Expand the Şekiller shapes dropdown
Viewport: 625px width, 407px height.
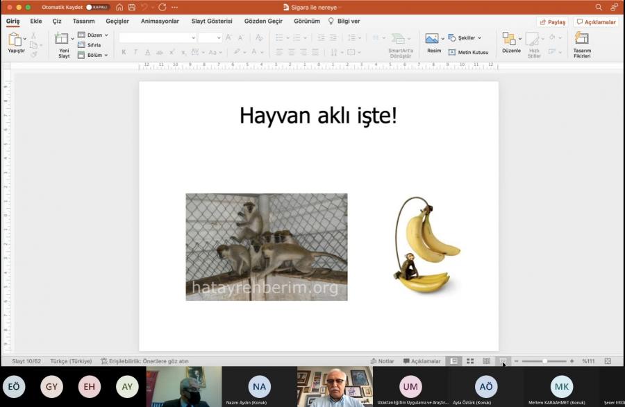465,37
